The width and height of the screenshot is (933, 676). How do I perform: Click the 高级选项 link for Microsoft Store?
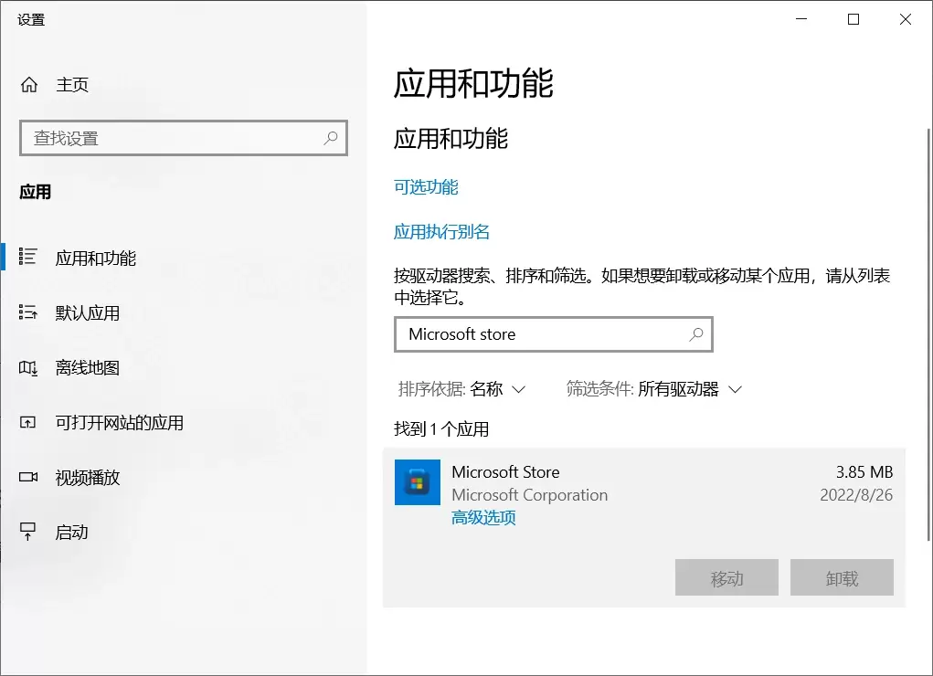[482, 517]
